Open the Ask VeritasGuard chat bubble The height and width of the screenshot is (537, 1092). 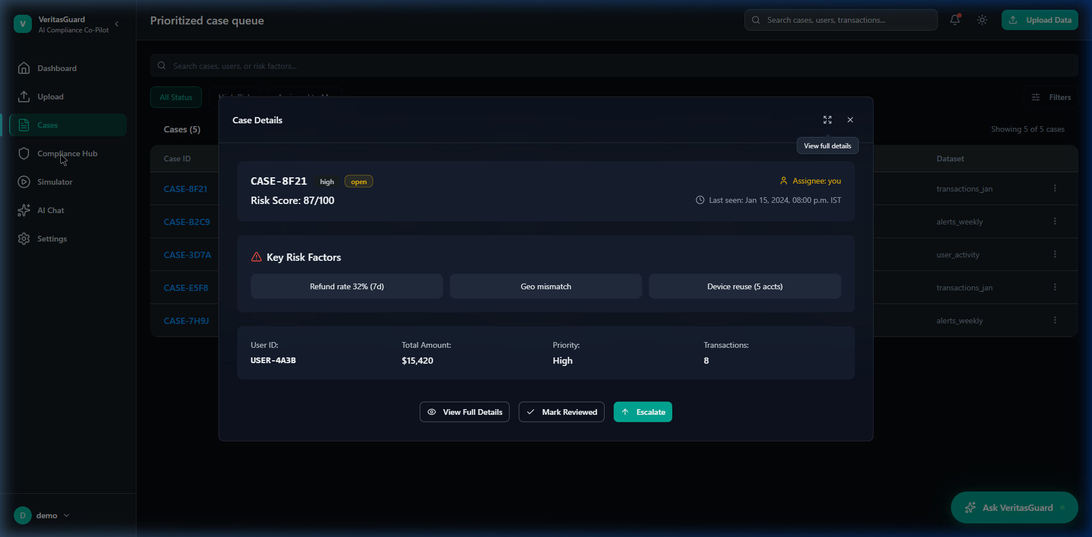point(1015,507)
